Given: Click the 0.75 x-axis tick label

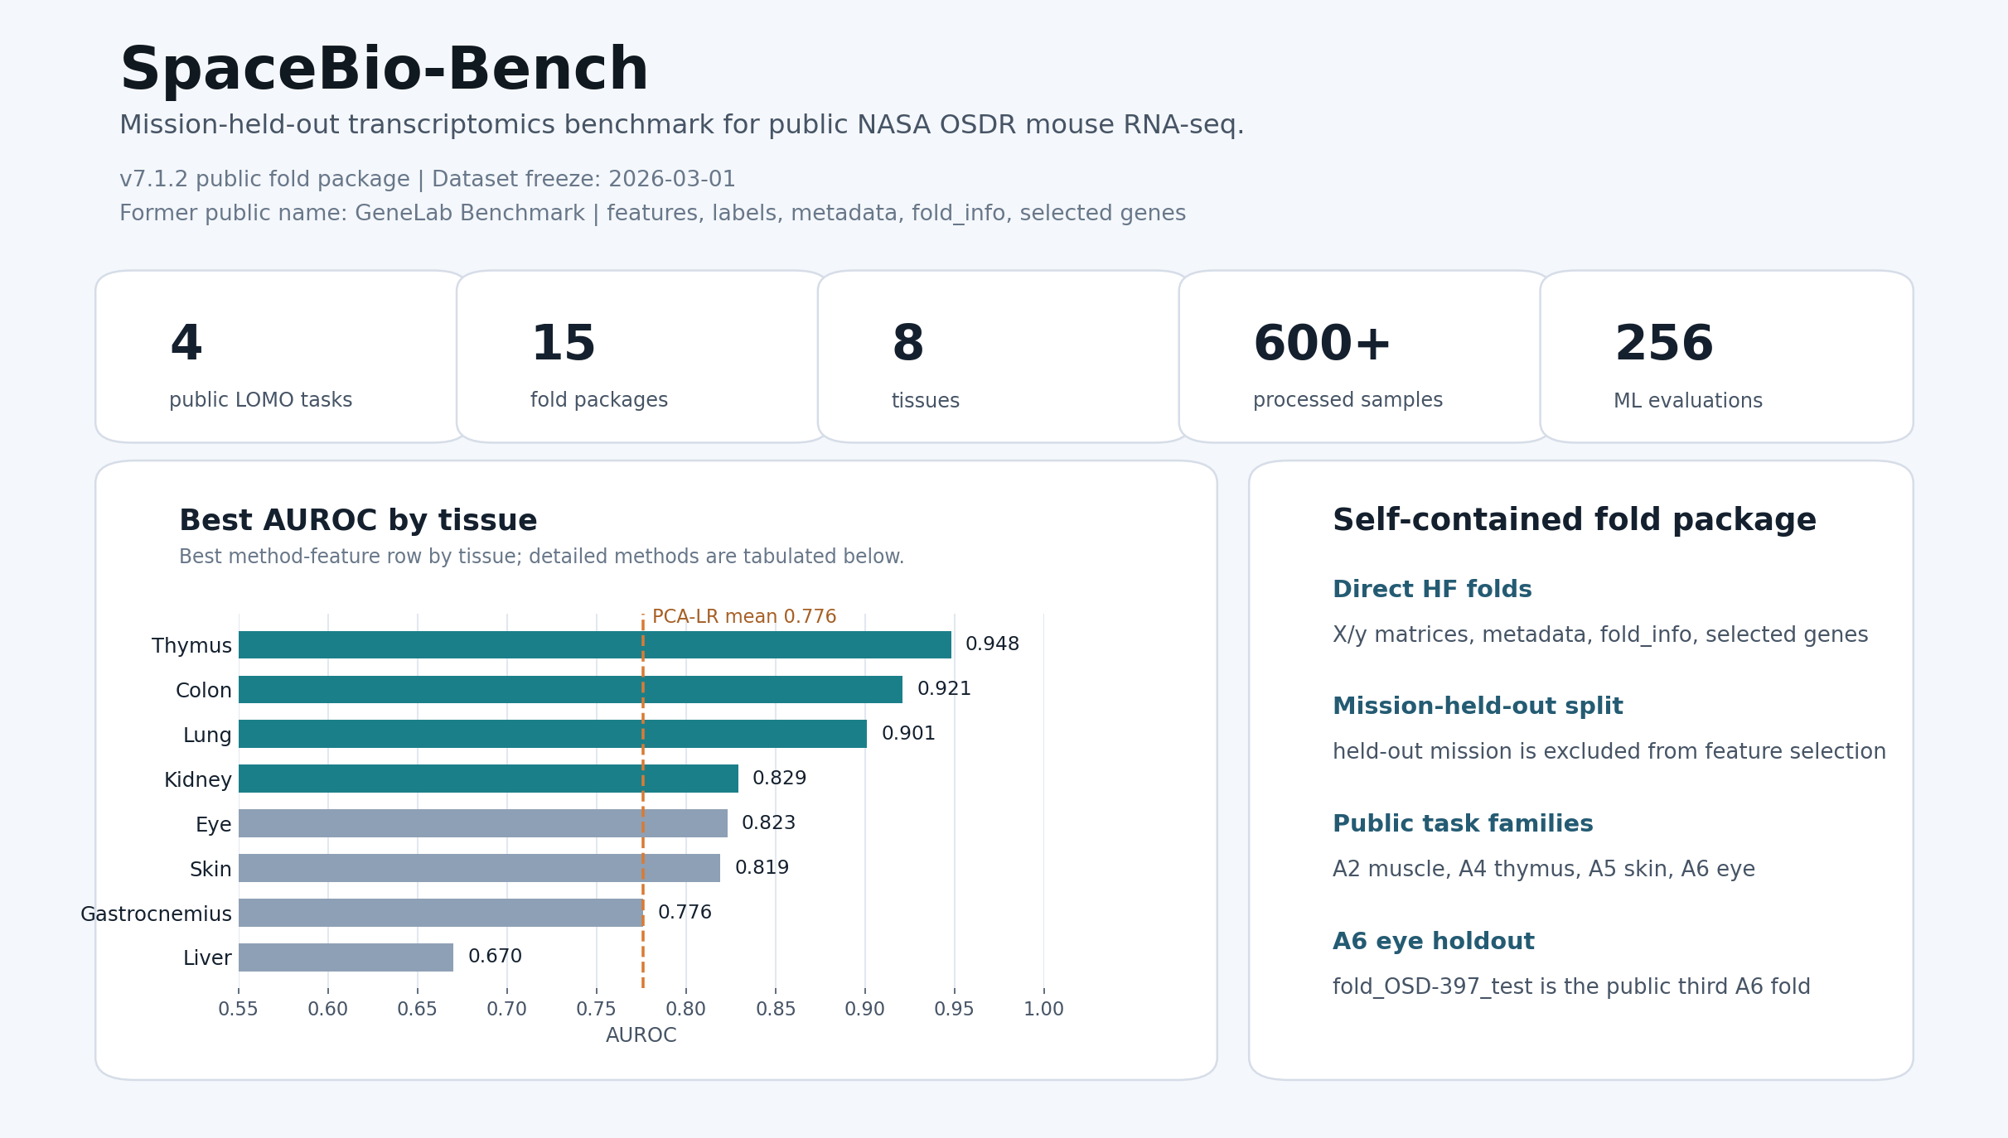Looking at the screenshot, I should [x=596, y=1009].
